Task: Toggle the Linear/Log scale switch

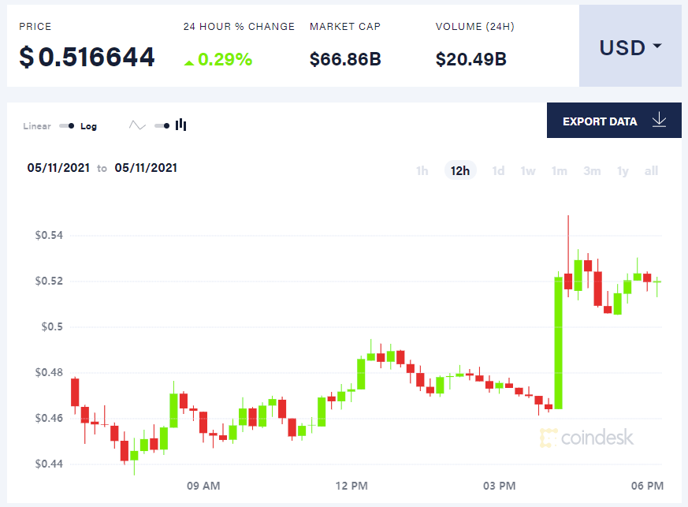Action: click(x=66, y=125)
